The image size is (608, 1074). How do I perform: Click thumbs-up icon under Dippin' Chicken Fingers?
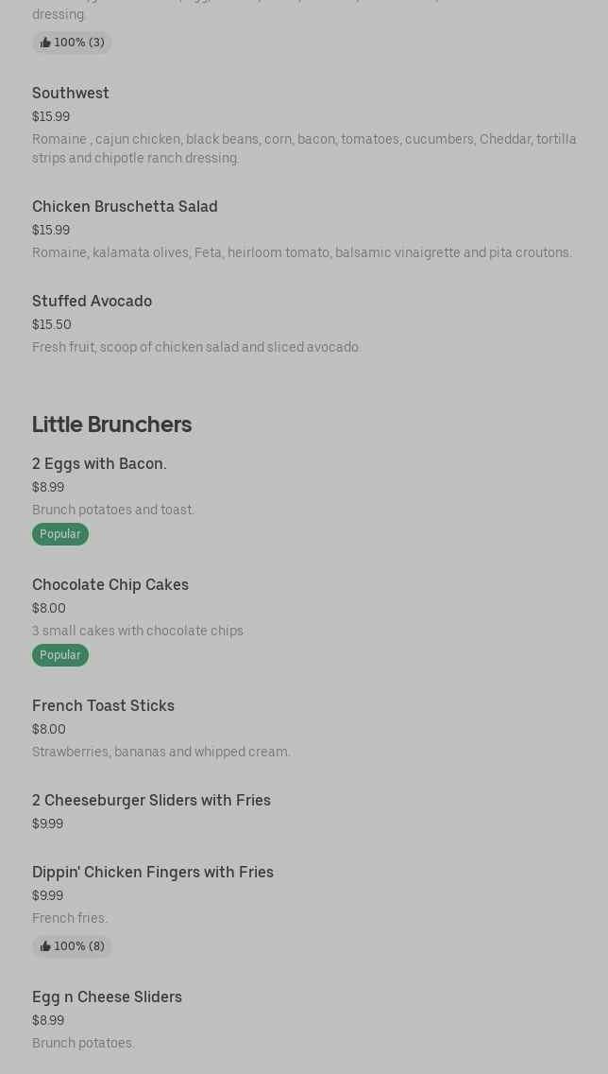(x=45, y=946)
